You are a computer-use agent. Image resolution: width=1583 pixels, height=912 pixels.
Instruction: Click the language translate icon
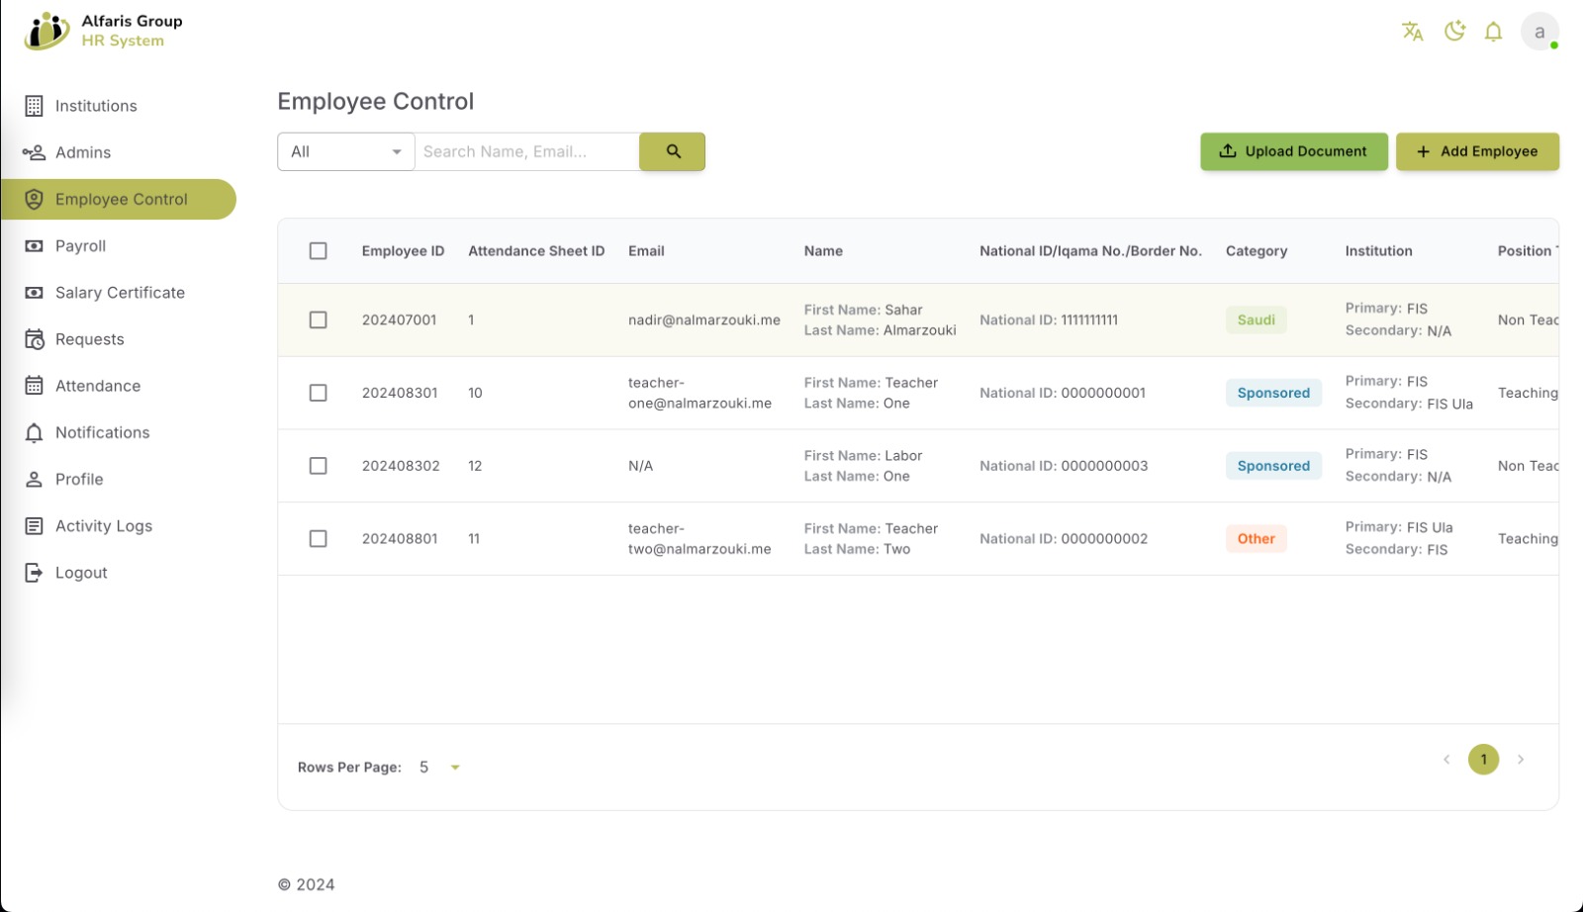(x=1412, y=32)
